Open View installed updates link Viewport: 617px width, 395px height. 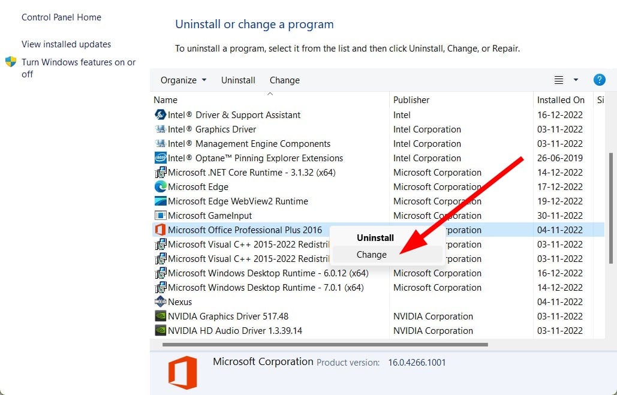click(66, 44)
